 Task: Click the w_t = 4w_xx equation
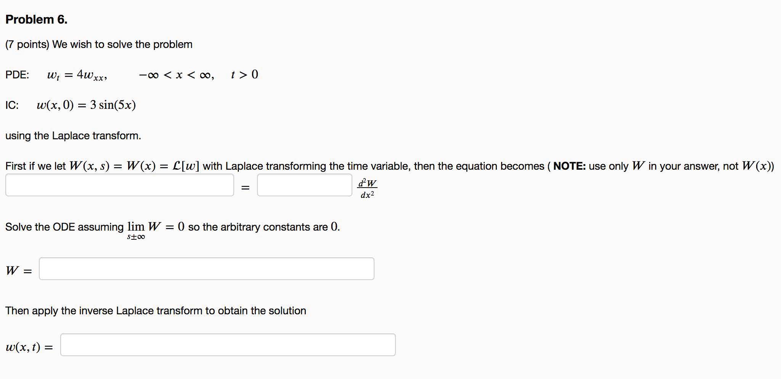[77, 75]
